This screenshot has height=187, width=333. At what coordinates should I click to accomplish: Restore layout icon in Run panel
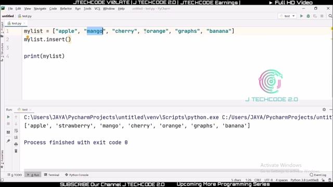8,132
